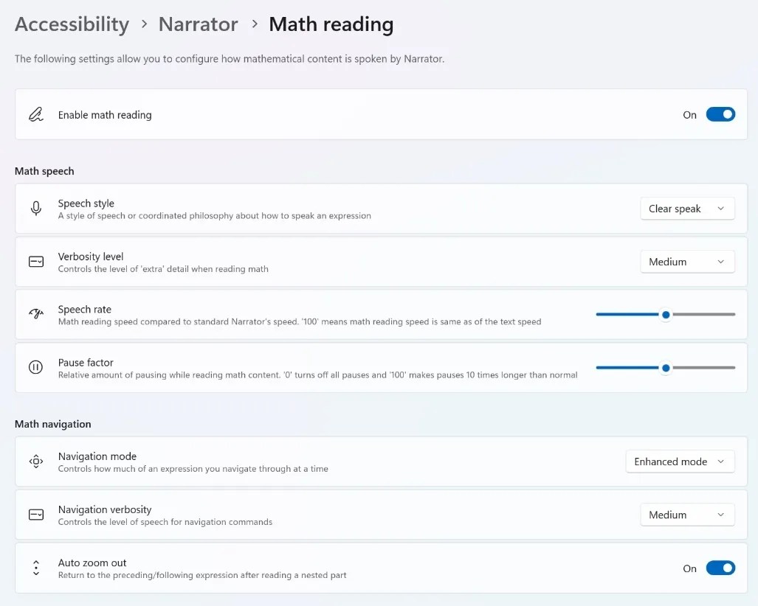Turn off the Enable math reading toggle
This screenshot has height=606, width=758.
(x=720, y=114)
